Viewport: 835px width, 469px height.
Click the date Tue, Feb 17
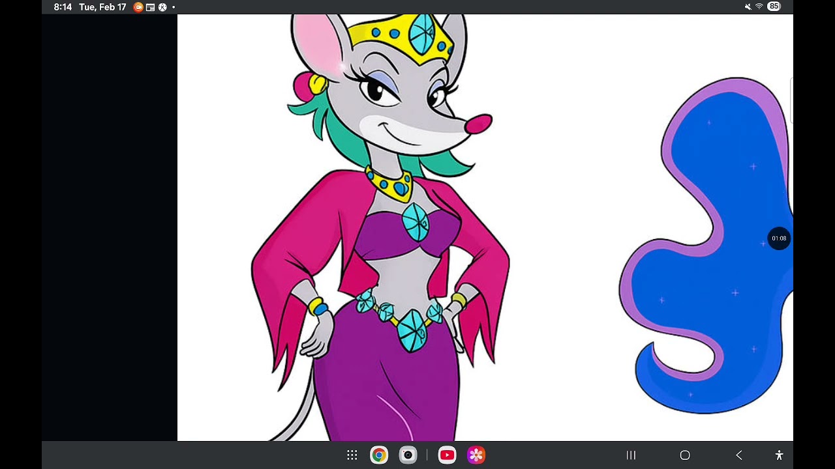tap(102, 7)
